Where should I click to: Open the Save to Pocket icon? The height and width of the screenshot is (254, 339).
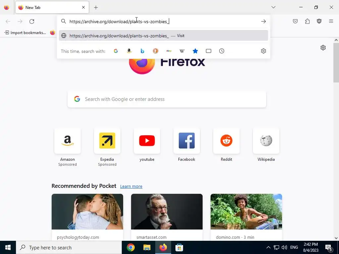[x=295, y=21]
